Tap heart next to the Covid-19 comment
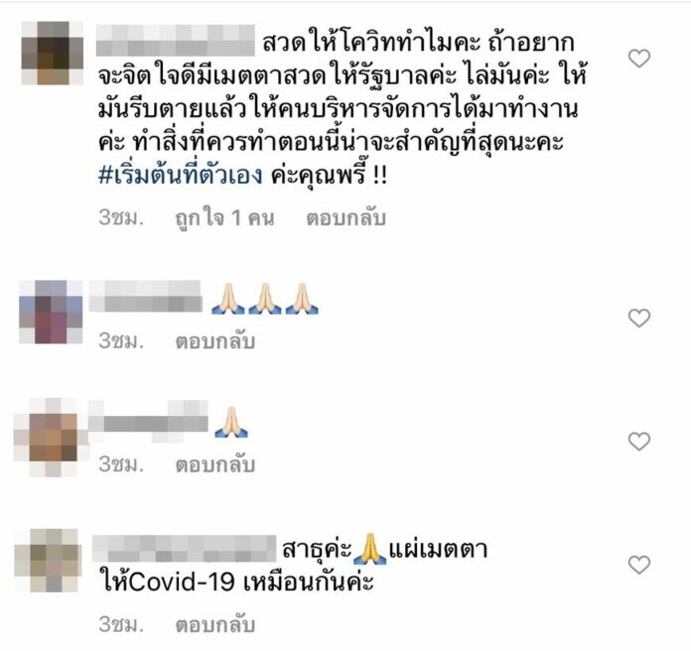The width and height of the screenshot is (691, 651). point(639,565)
